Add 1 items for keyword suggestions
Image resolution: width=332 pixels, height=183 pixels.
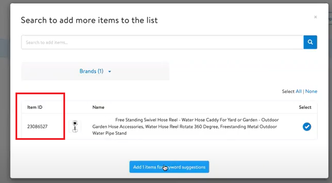[169, 167]
